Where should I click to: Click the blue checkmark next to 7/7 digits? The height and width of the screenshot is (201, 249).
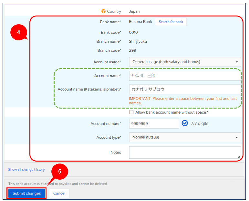[x=185, y=123]
